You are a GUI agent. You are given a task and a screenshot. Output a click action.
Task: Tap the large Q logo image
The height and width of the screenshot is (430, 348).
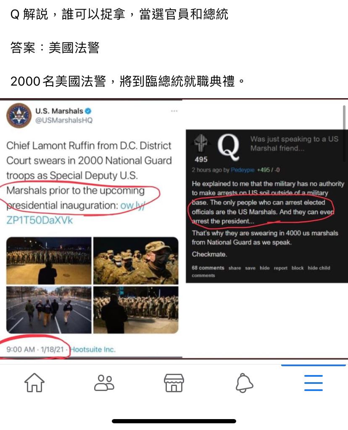pyautogui.click(x=228, y=147)
